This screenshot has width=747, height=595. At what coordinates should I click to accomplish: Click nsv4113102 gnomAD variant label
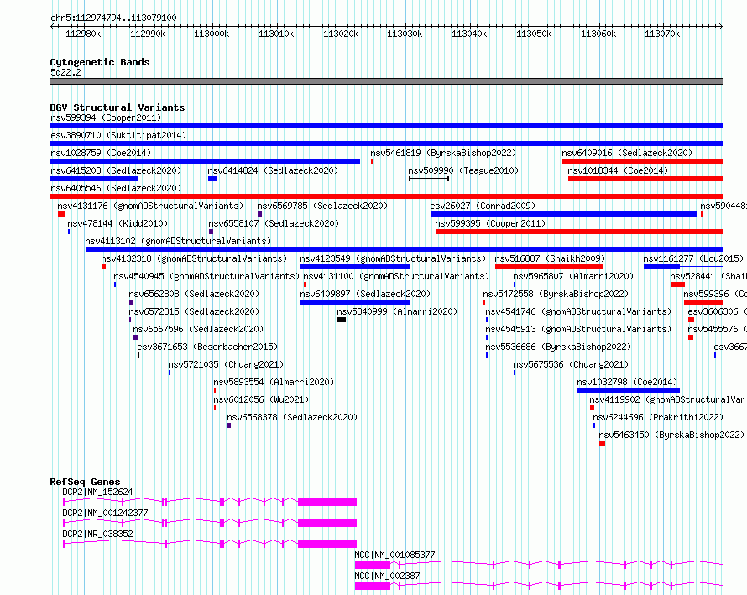[178, 241]
